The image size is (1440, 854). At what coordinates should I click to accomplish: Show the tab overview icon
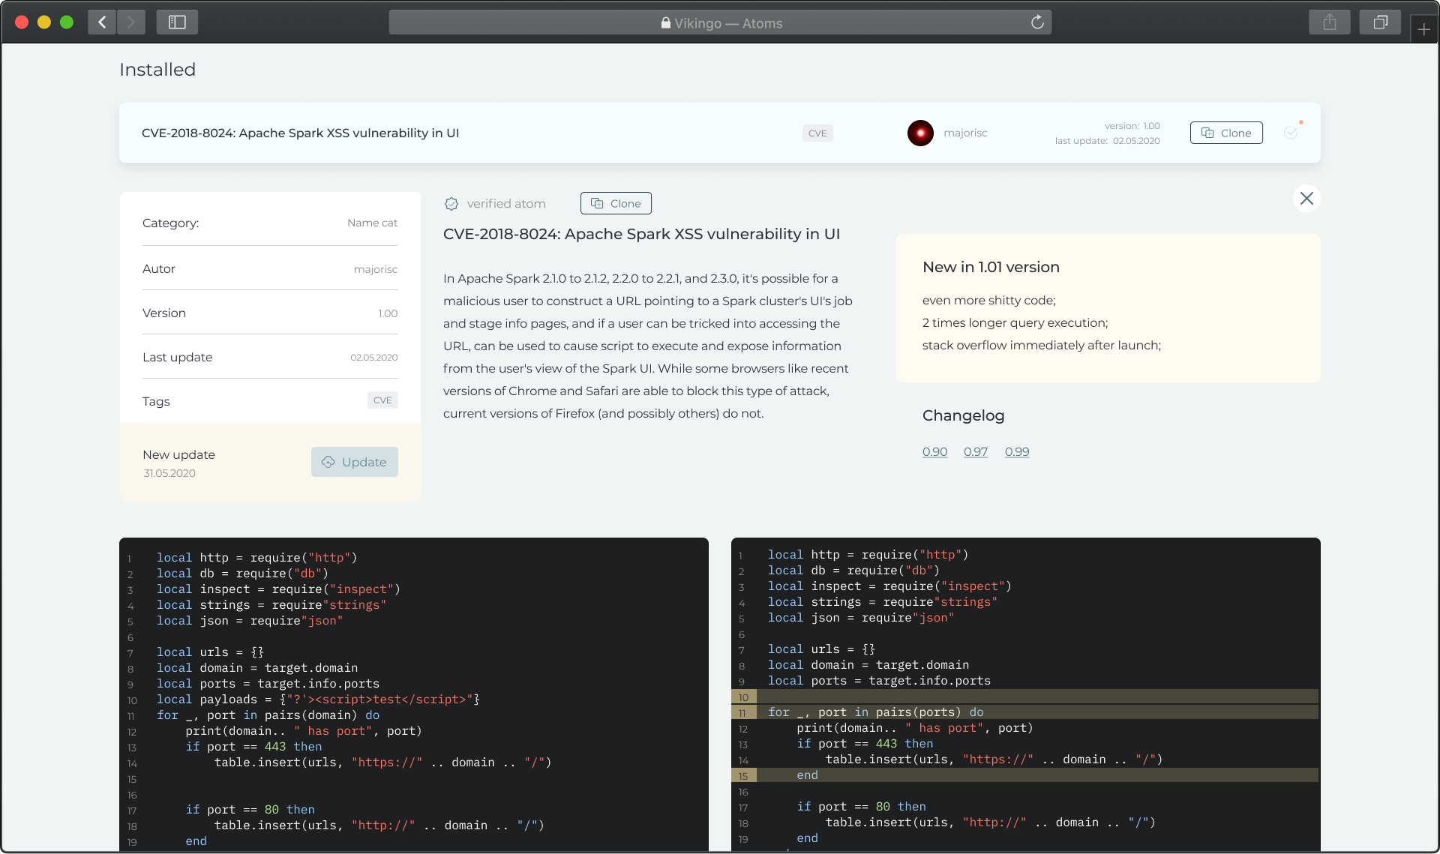tap(1380, 22)
